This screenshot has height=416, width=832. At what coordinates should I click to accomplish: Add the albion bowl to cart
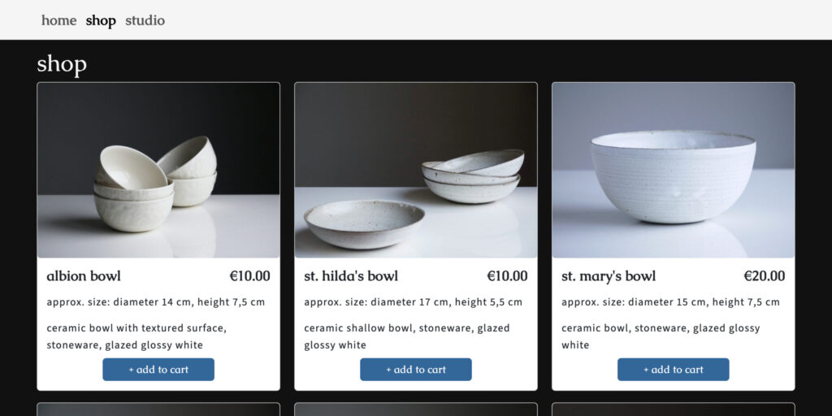coord(158,370)
